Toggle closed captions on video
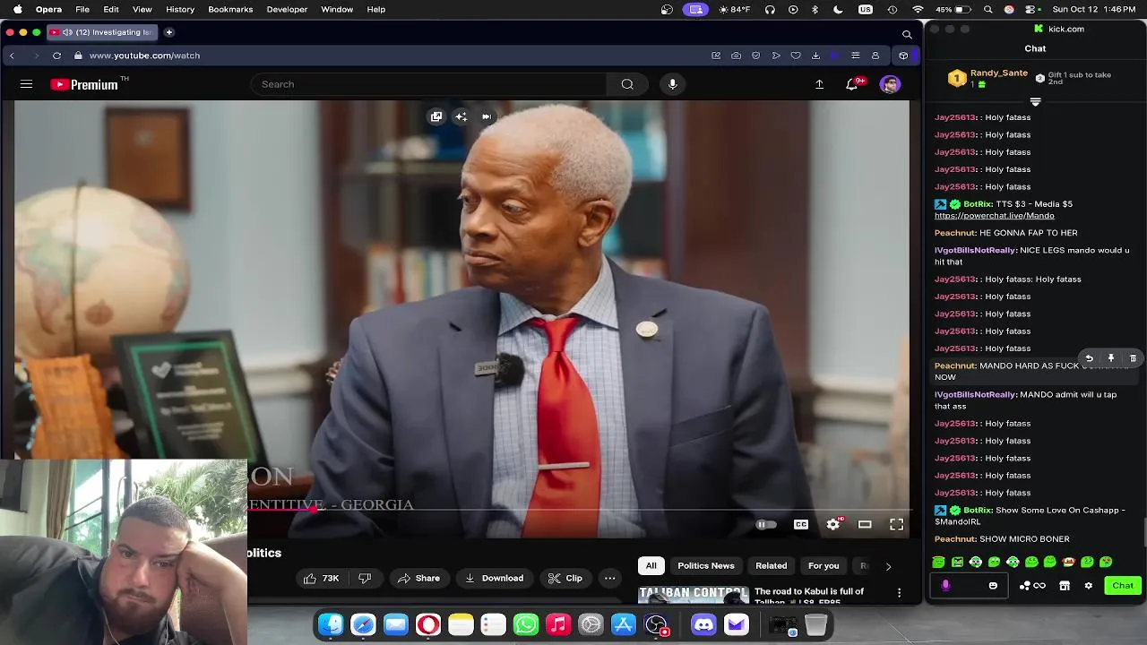1147x645 pixels. point(801,524)
